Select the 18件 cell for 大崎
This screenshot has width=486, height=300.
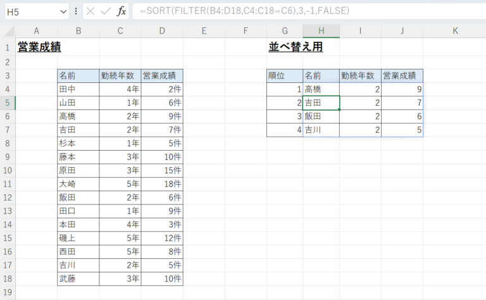click(x=162, y=185)
